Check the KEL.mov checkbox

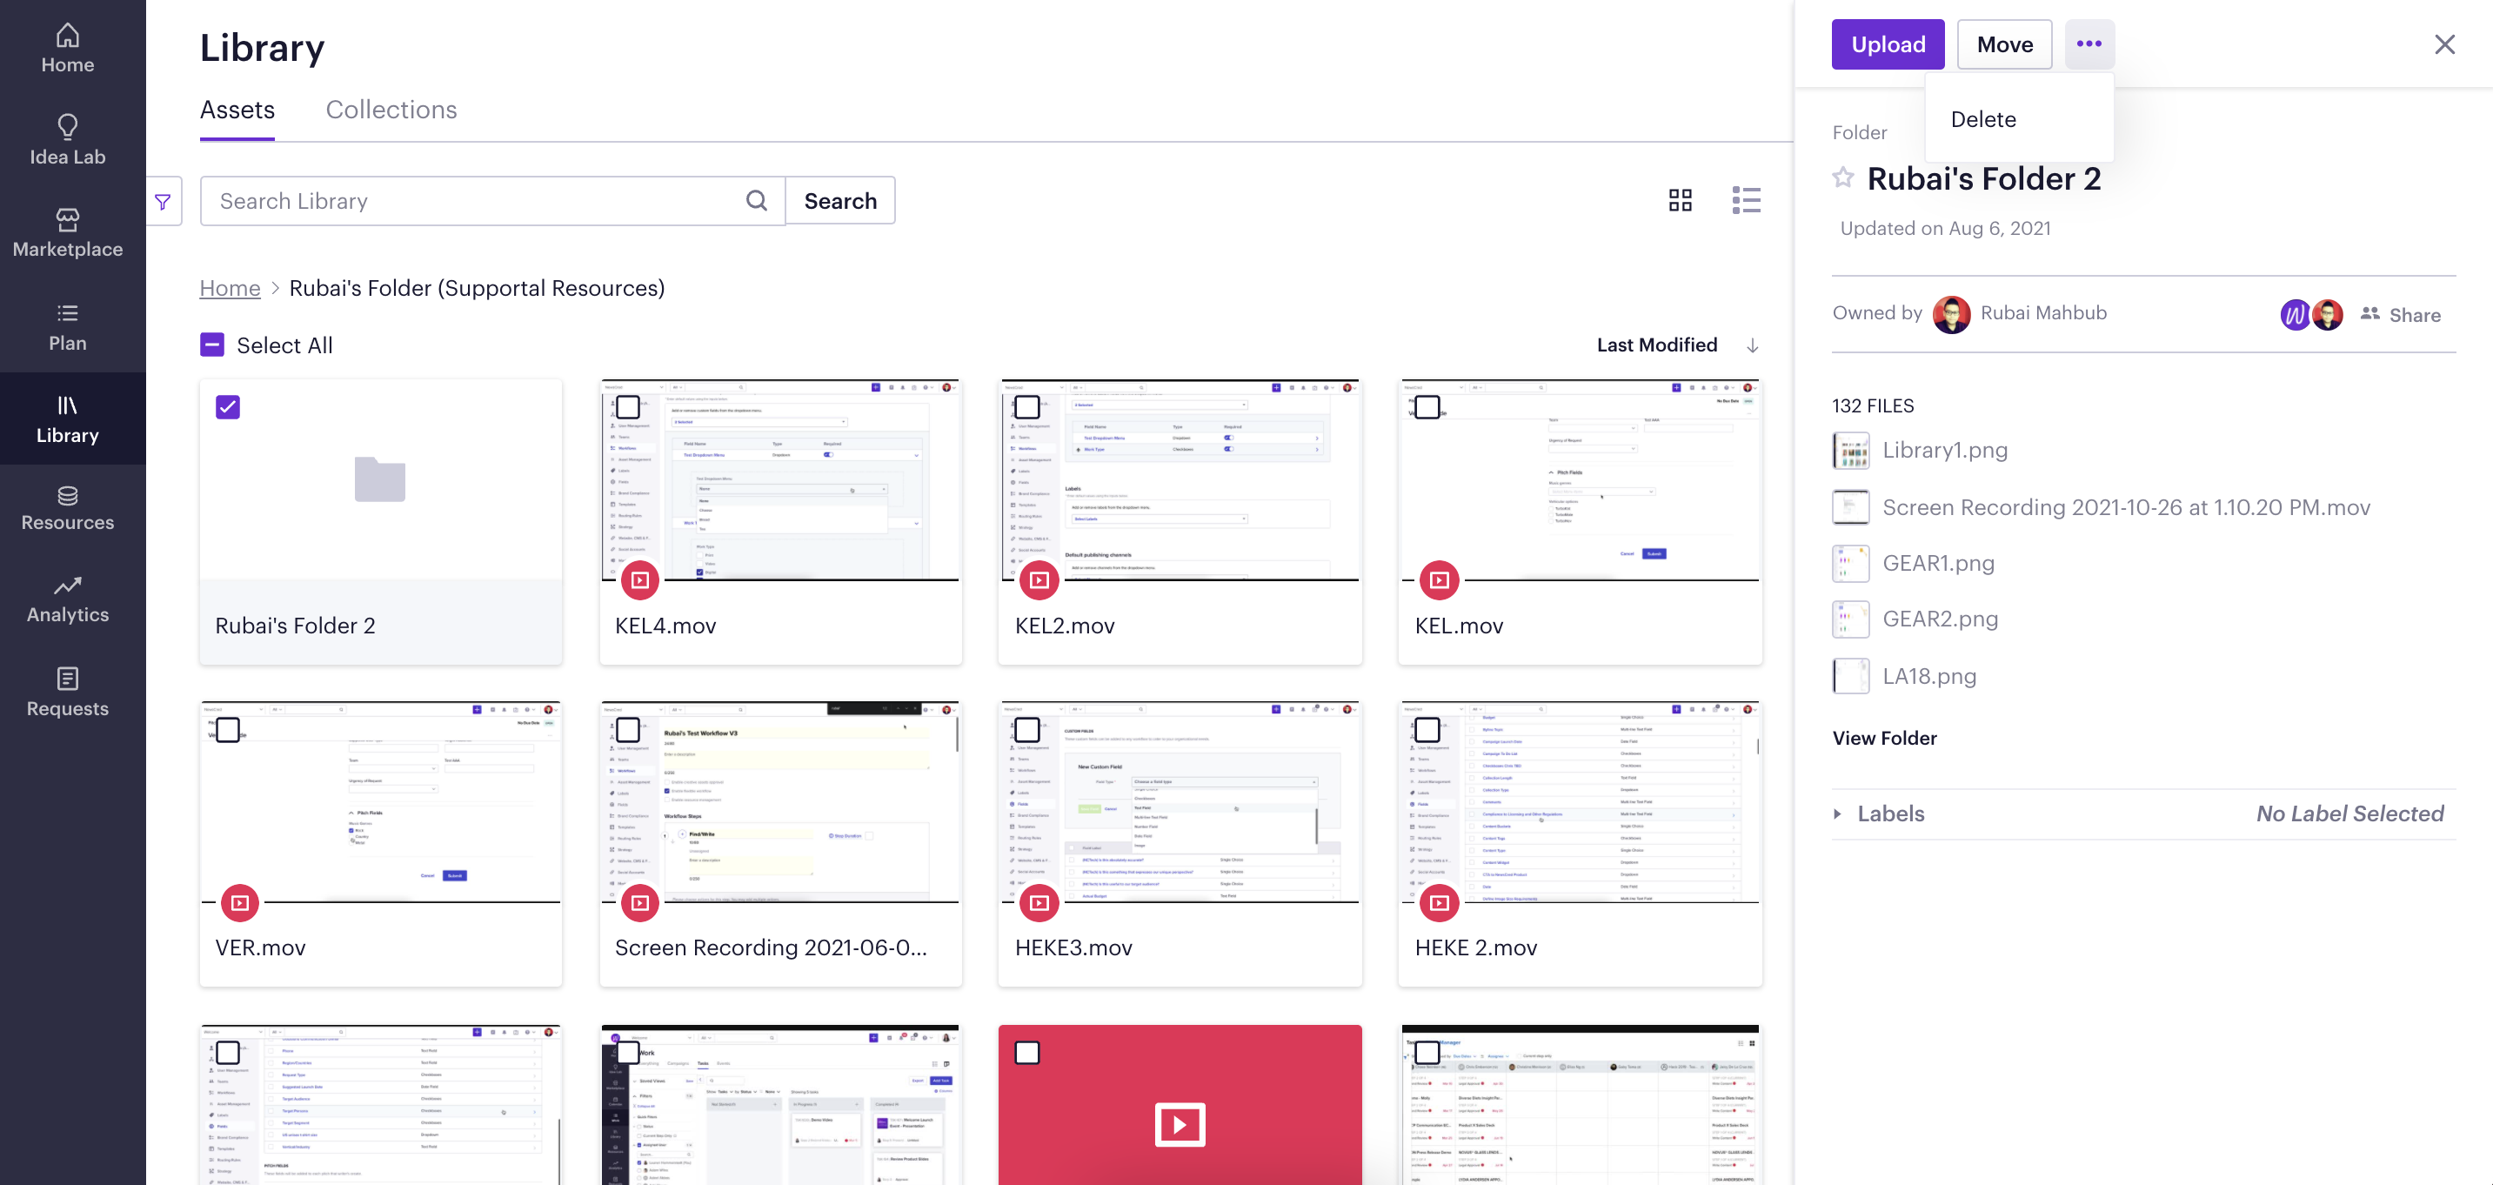[1427, 406]
